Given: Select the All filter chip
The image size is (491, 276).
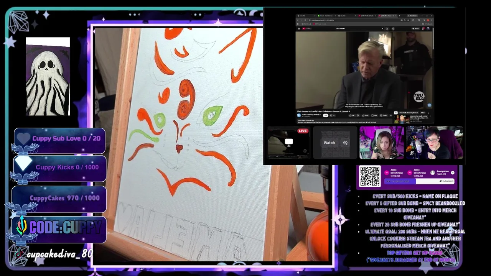Looking at the screenshot, I should tap(396, 113).
